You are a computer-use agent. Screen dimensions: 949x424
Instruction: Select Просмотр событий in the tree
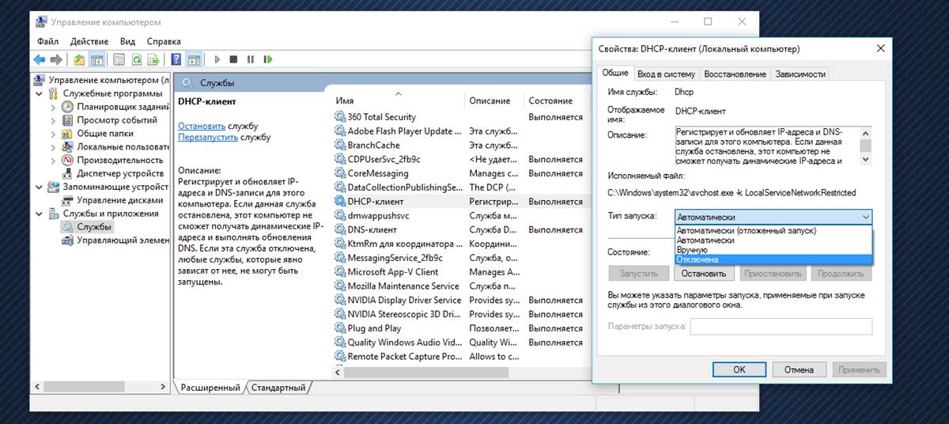(117, 120)
